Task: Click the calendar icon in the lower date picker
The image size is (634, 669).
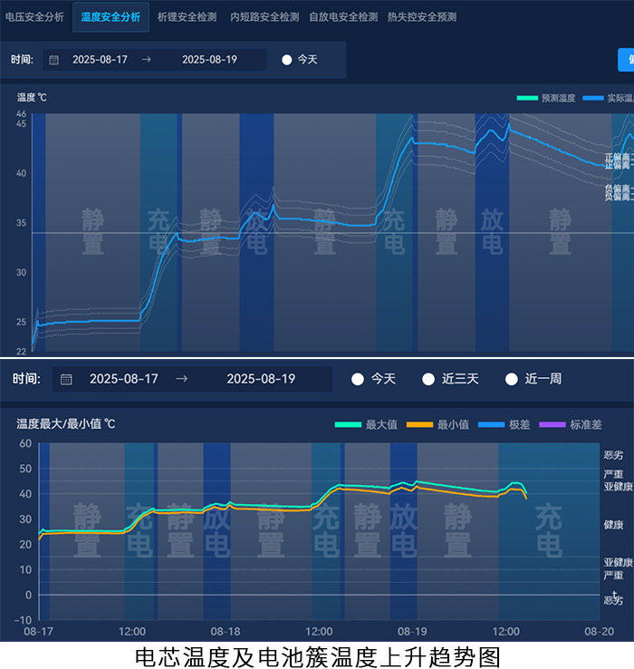Action: coord(66,379)
